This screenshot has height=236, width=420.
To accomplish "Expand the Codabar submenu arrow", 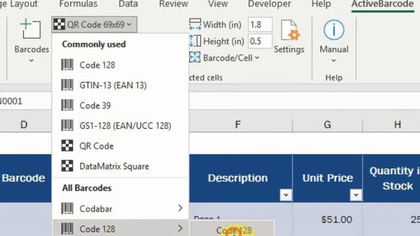I will (x=180, y=208).
